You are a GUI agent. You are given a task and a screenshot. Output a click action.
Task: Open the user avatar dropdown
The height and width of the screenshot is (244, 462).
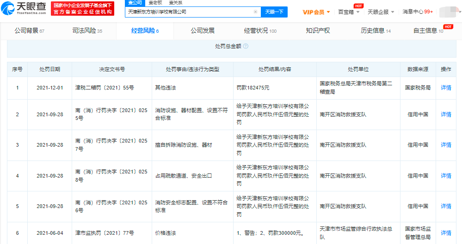click(x=450, y=12)
